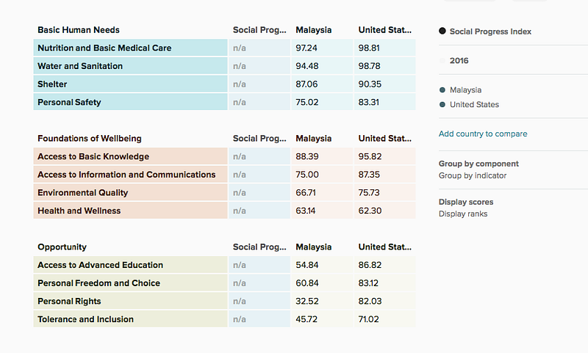Click the black dot beside Social Progress Index
Viewport: 588px width, 353px height.
[442, 32]
